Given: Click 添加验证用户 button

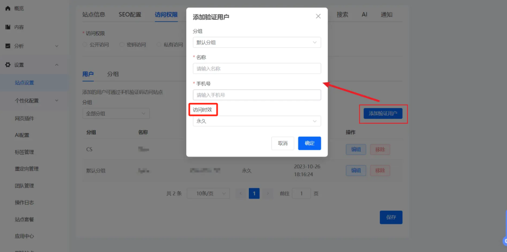Looking at the screenshot, I should [x=383, y=113].
